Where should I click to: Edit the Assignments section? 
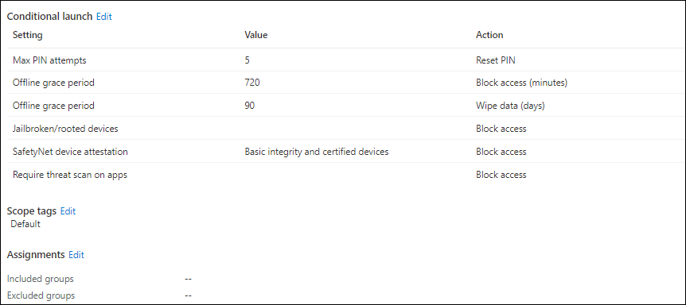[x=76, y=255]
